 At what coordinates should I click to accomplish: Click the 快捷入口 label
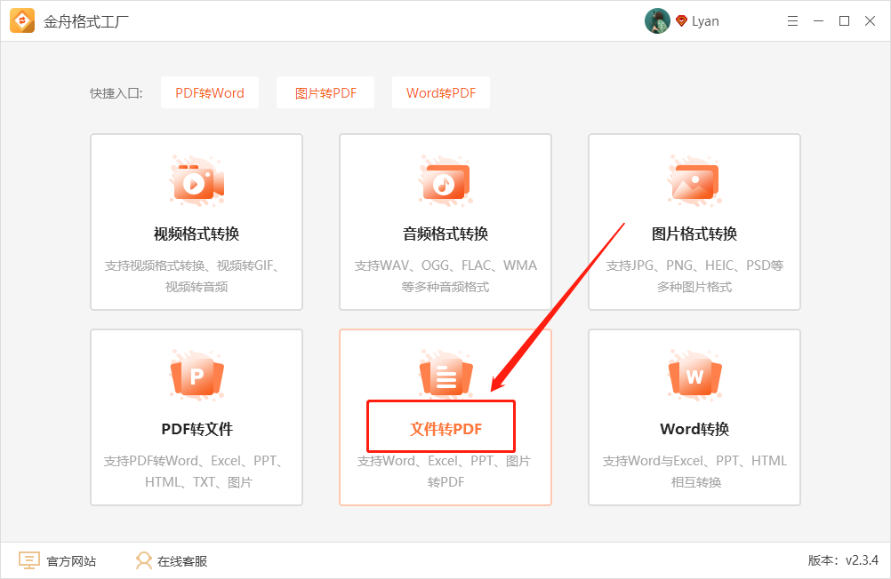pyautogui.click(x=116, y=93)
